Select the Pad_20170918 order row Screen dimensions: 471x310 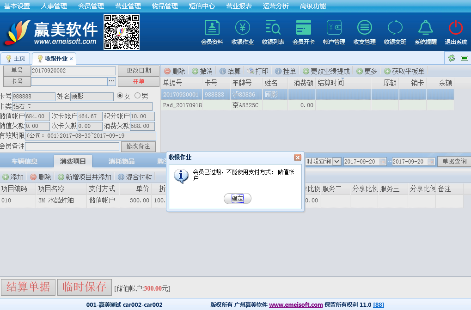[182, 105]
